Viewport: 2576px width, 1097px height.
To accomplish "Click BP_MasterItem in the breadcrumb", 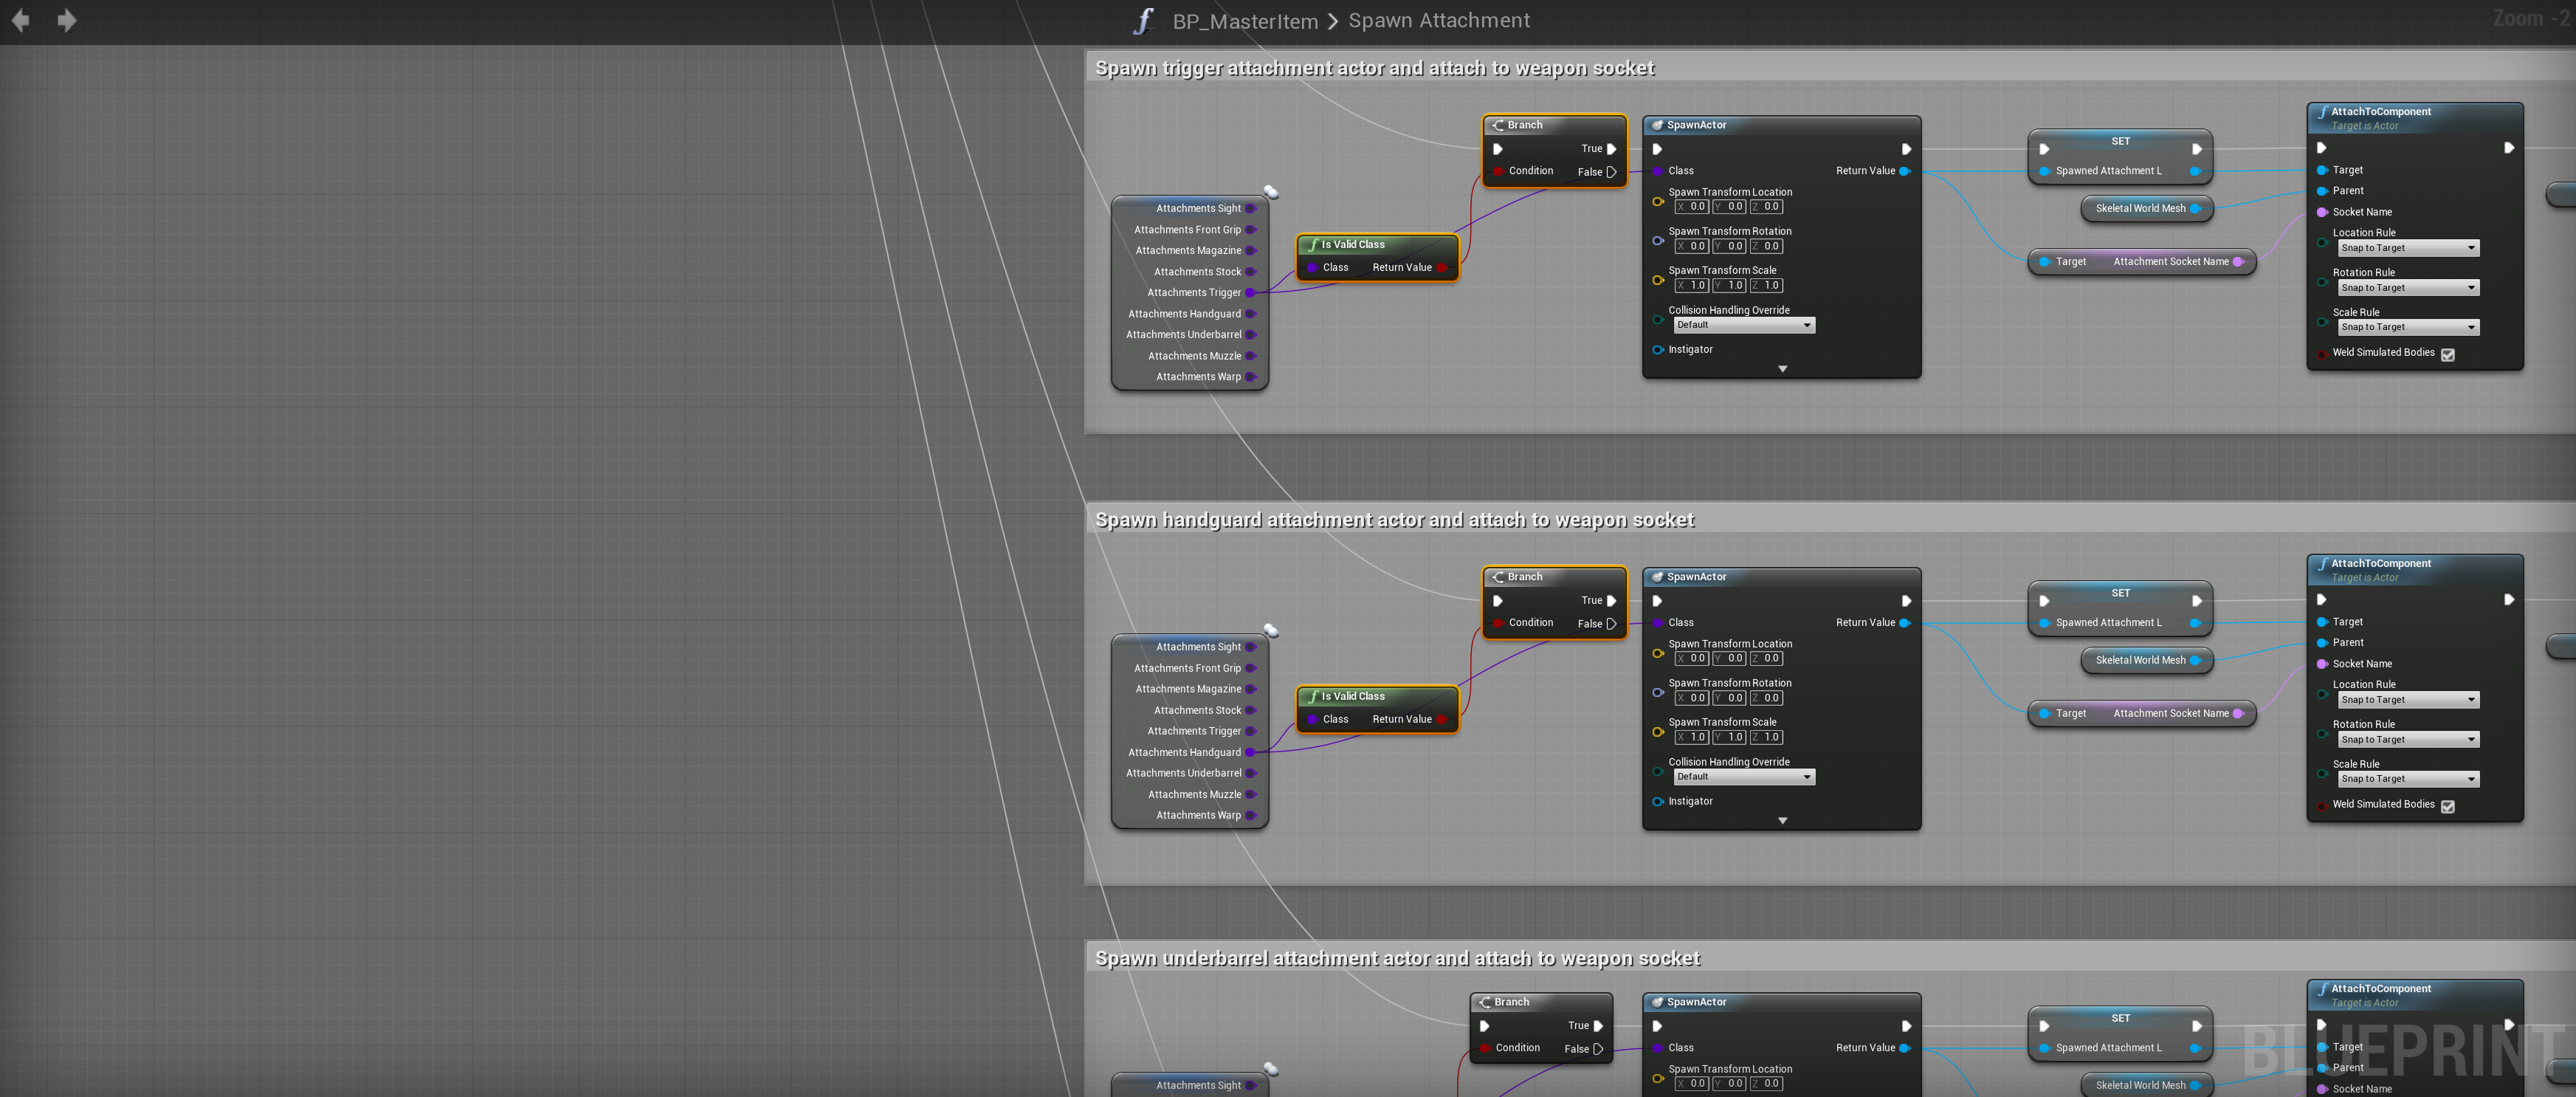I will (x=1245, y=21).
